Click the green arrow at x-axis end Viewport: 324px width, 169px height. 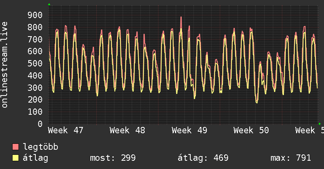[320, 124]
